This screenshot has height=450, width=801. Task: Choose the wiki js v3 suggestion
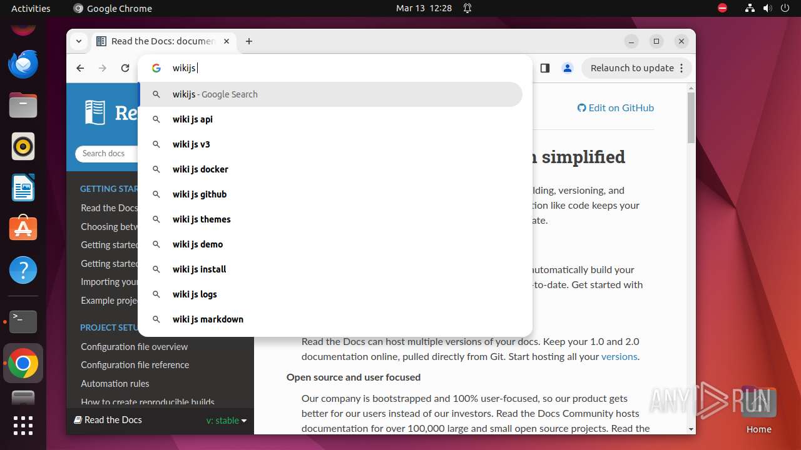tap(330, 144)
